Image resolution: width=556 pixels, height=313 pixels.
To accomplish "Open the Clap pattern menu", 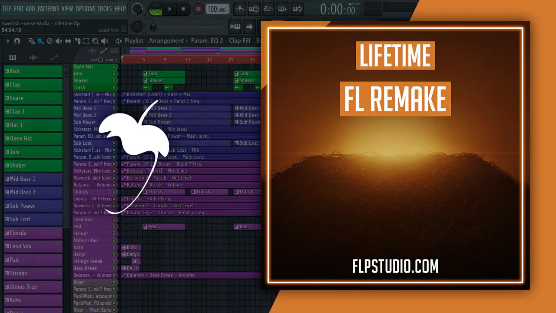I will tap(7, 84).
